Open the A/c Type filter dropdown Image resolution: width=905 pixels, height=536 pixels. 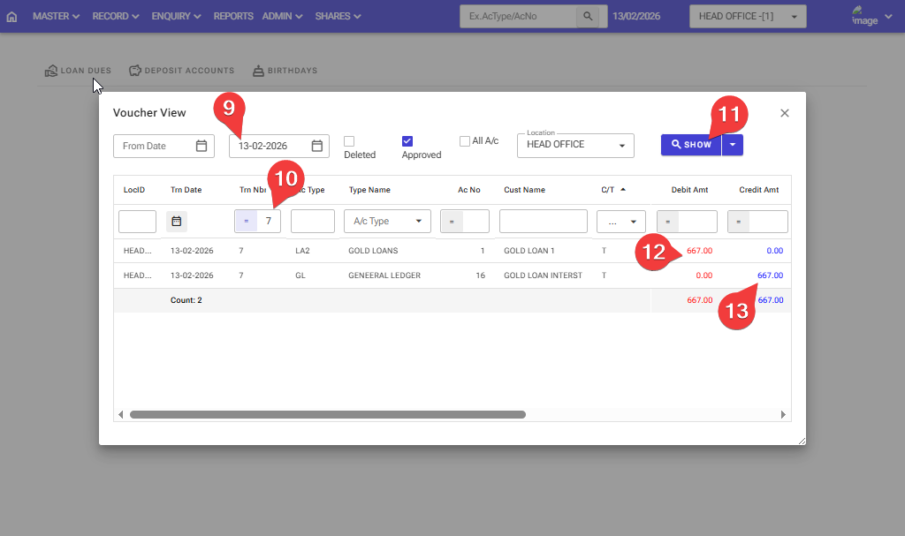tap(387, 222)
